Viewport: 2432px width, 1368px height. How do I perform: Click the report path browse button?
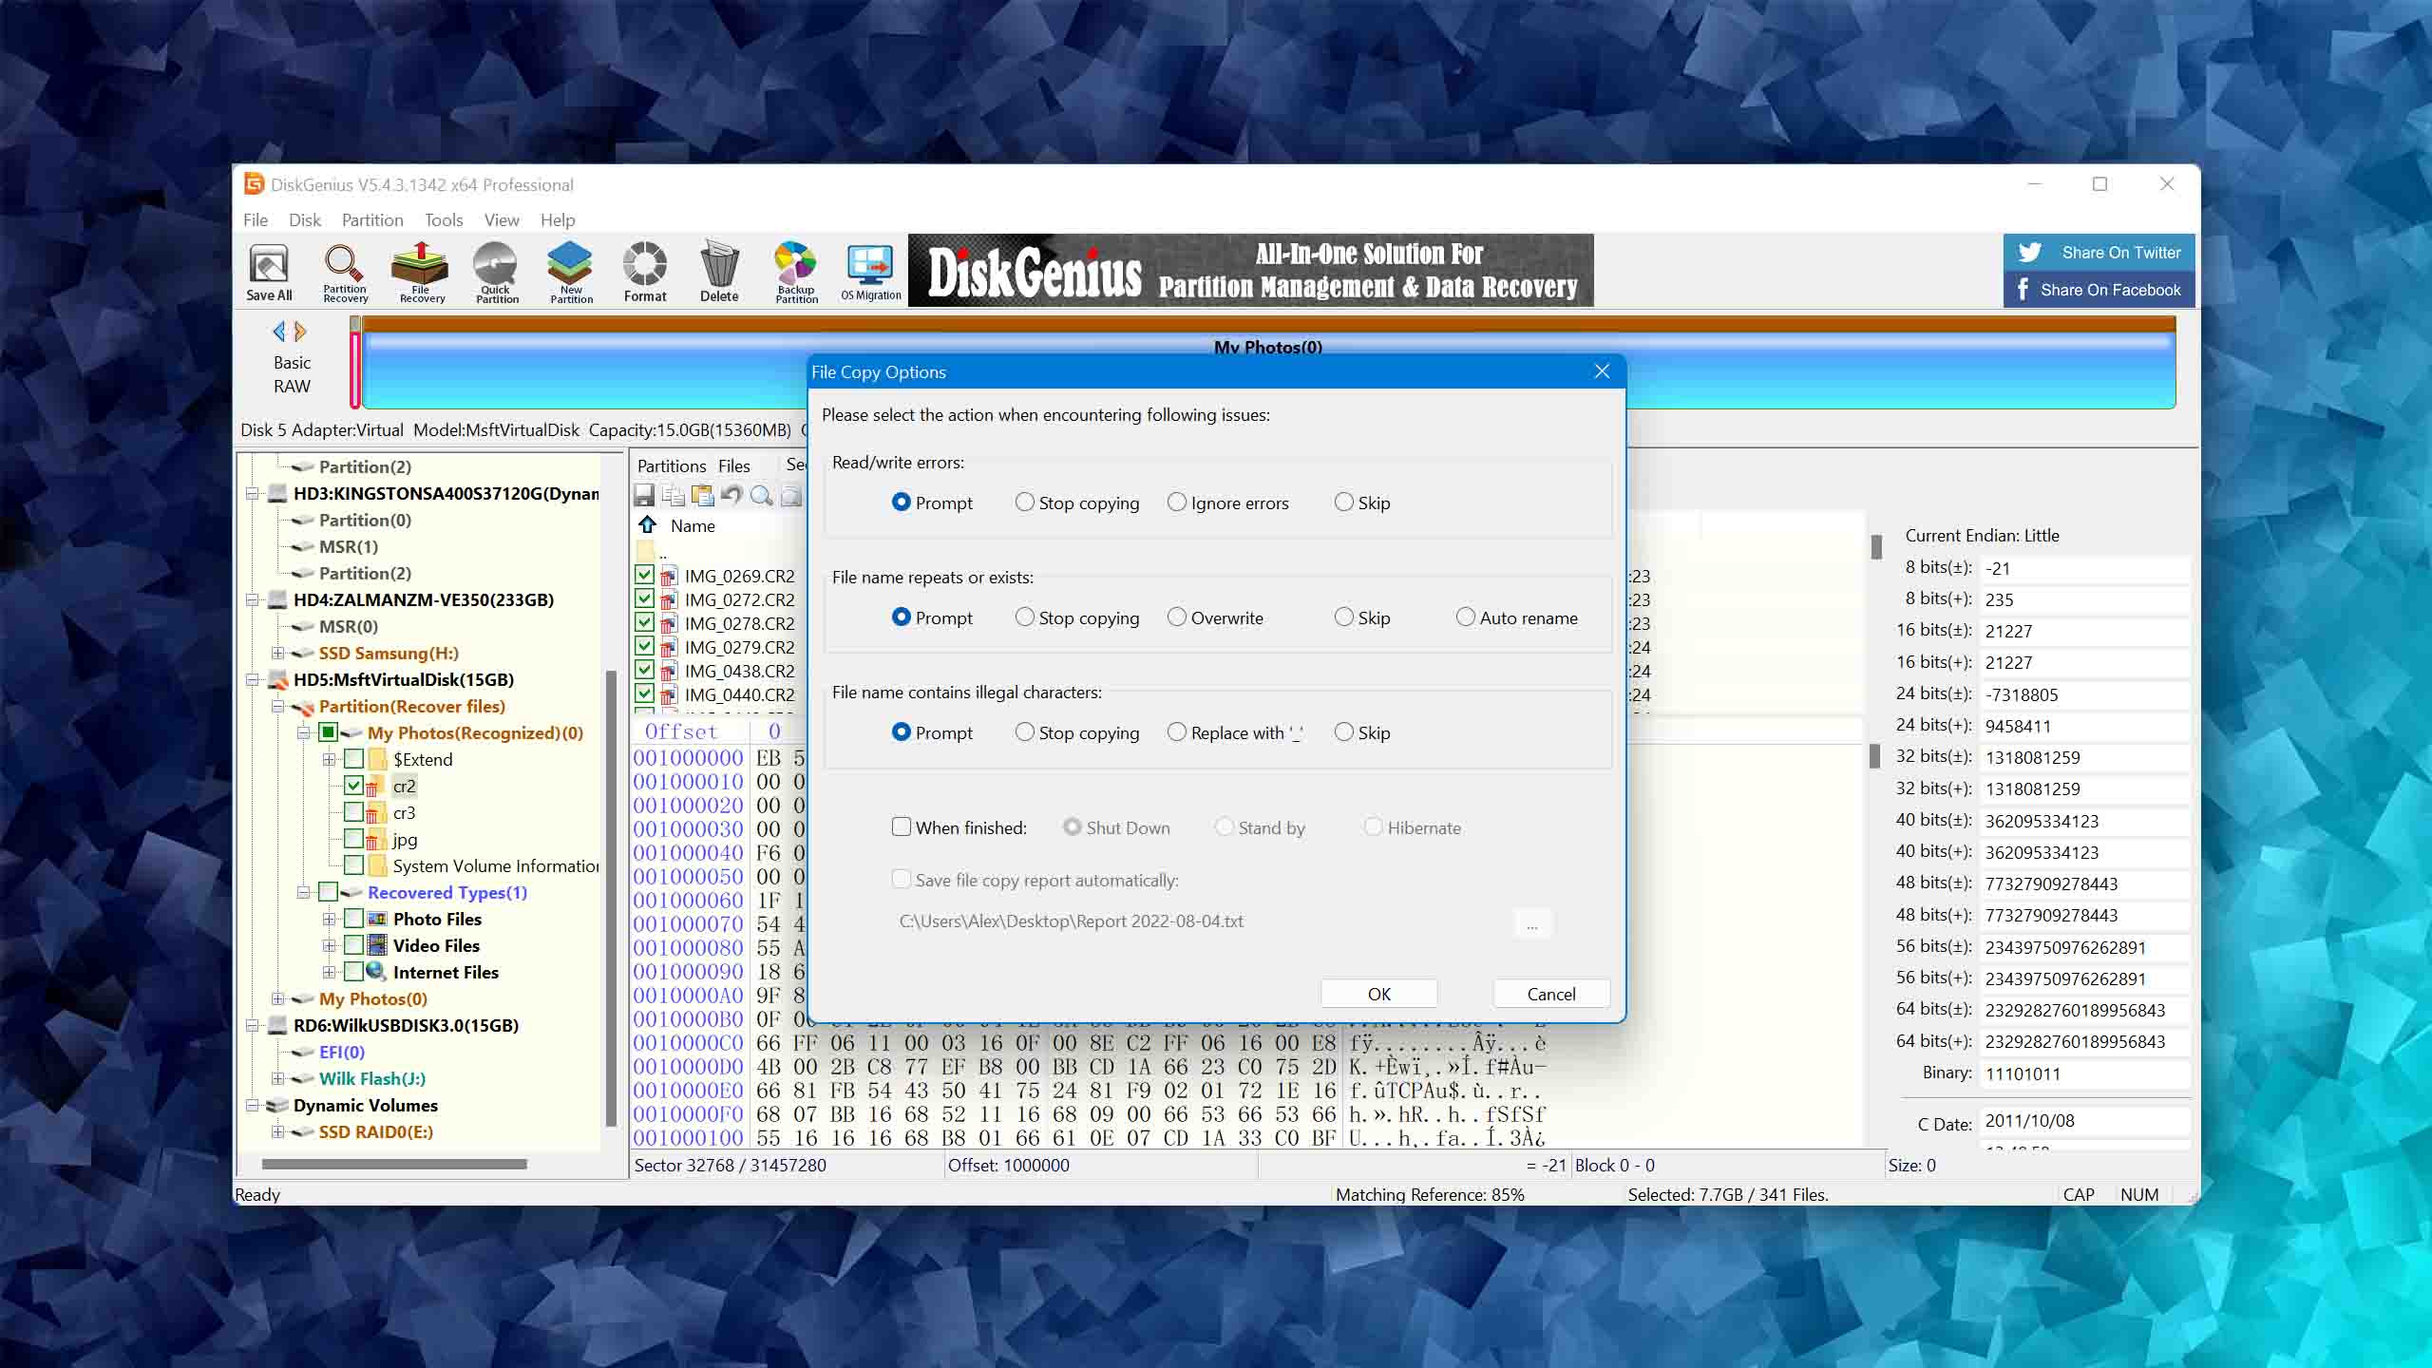click(1531, 923)
